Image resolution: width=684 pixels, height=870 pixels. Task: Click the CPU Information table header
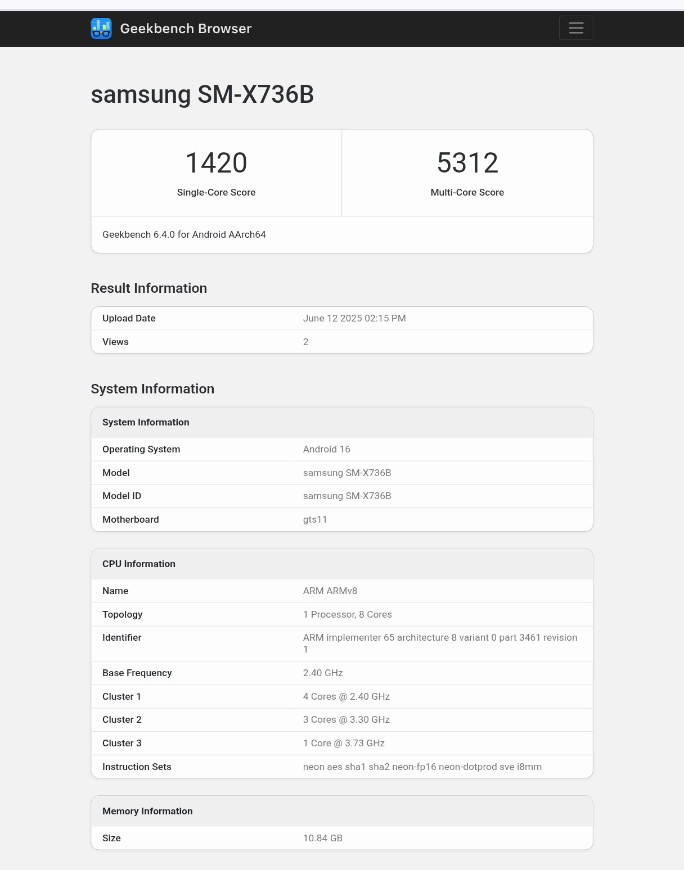click(x=139, y=564)
